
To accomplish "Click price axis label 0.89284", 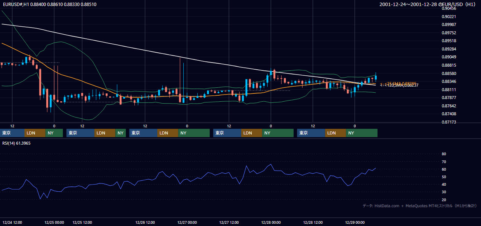I will 449,49.
